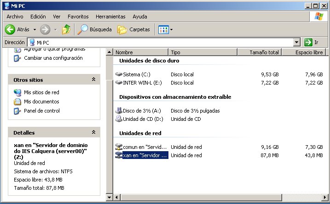The image size is (330, 204).
Task: Select "Disco de 3½ (A:)" name text
Action: 142,111
